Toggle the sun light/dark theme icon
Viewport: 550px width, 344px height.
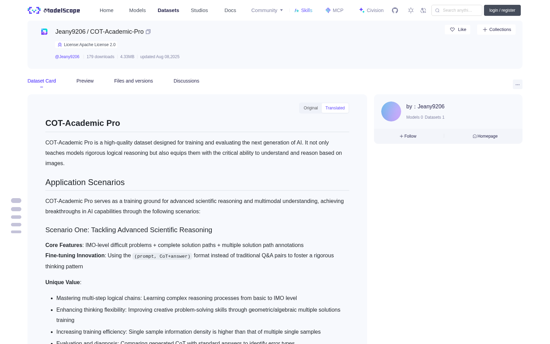[x=411, y=10]
